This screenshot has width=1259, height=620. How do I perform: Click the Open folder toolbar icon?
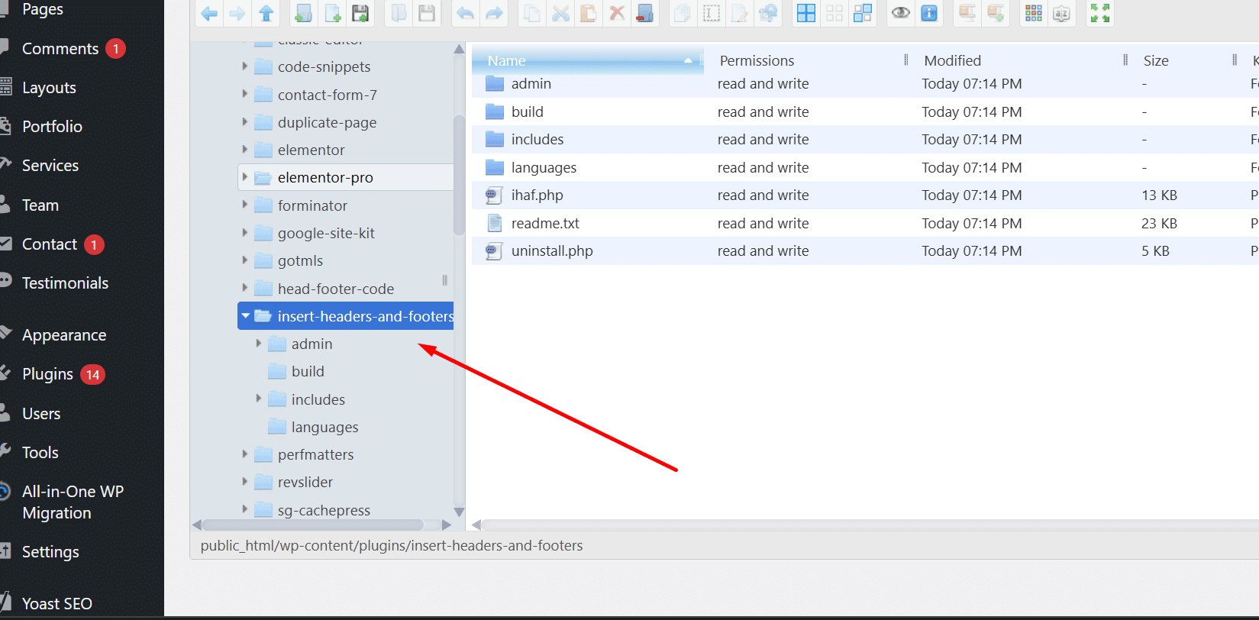click(x=399, y=13)
